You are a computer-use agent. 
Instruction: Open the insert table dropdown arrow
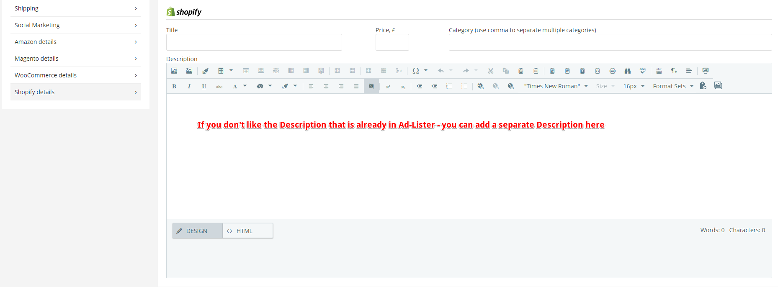231,70
